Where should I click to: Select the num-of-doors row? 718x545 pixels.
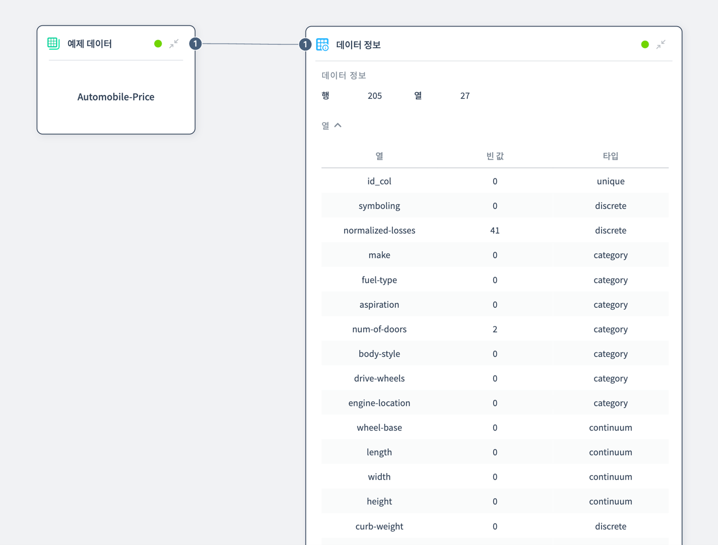coord(379,329)
